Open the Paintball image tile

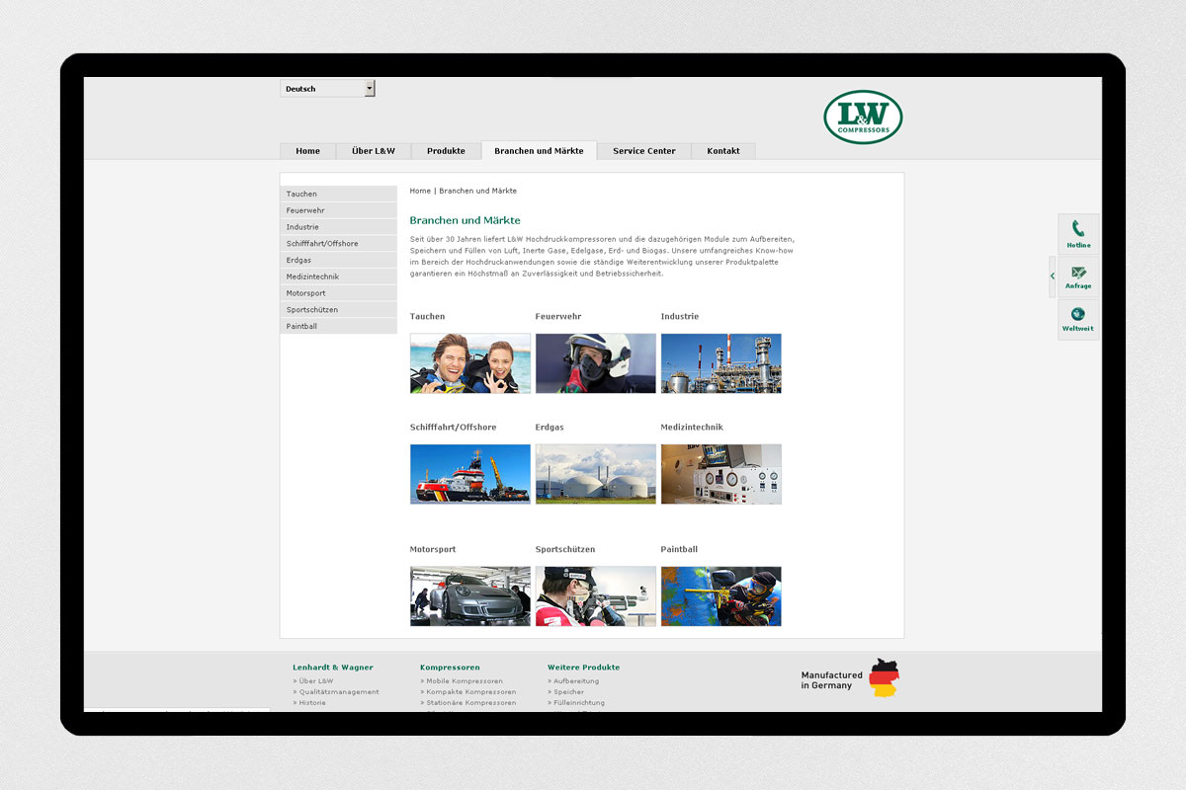click(720, 595)
